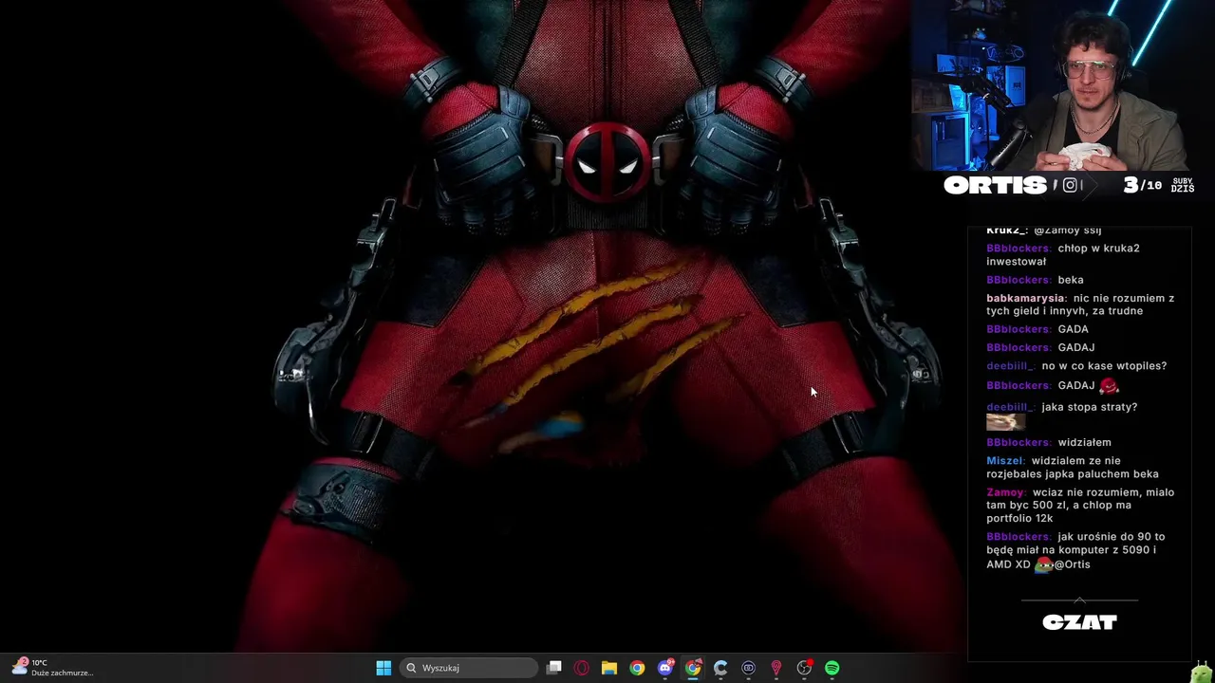Open Spotify from the taskbar
The height and width of the screenshot is (683, 1215).
tap(832, 668)
